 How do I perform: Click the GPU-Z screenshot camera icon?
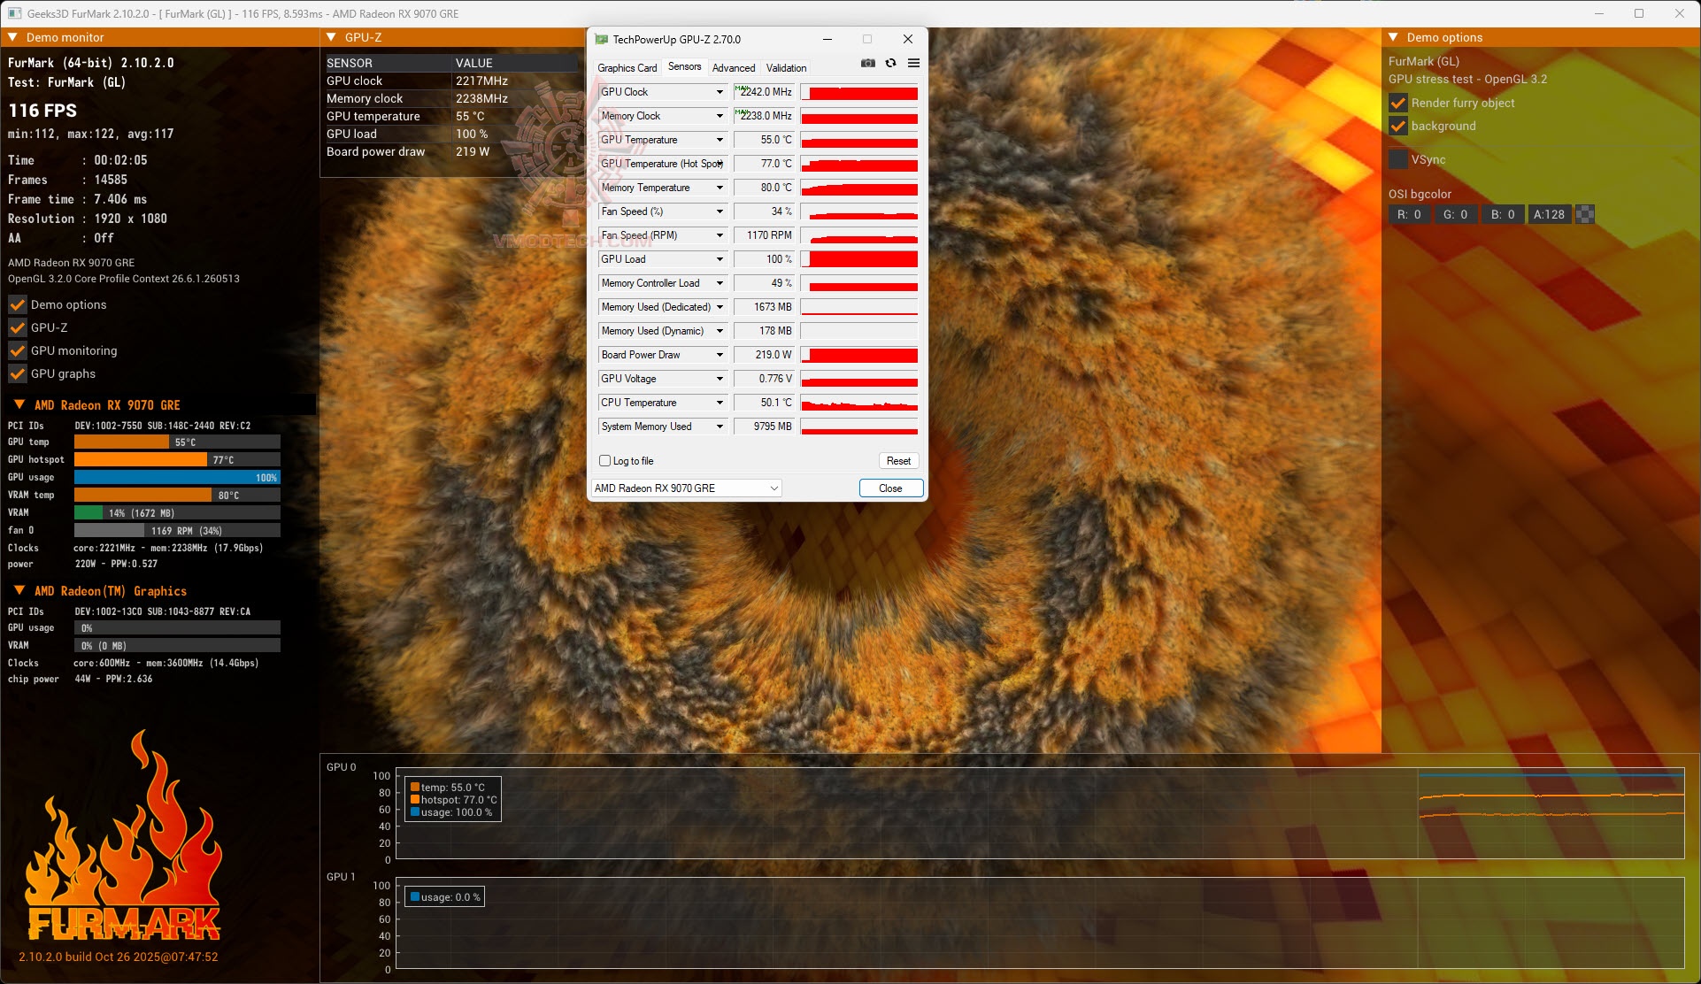(867, 64)
